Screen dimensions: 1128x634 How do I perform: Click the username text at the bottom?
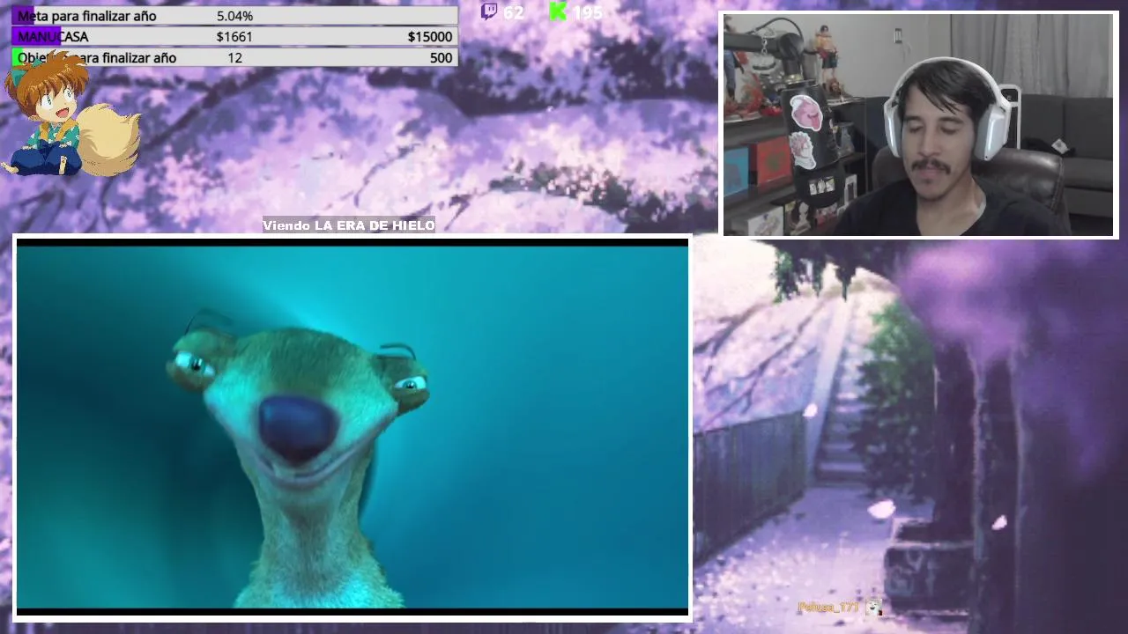click(x=828, y=608)
